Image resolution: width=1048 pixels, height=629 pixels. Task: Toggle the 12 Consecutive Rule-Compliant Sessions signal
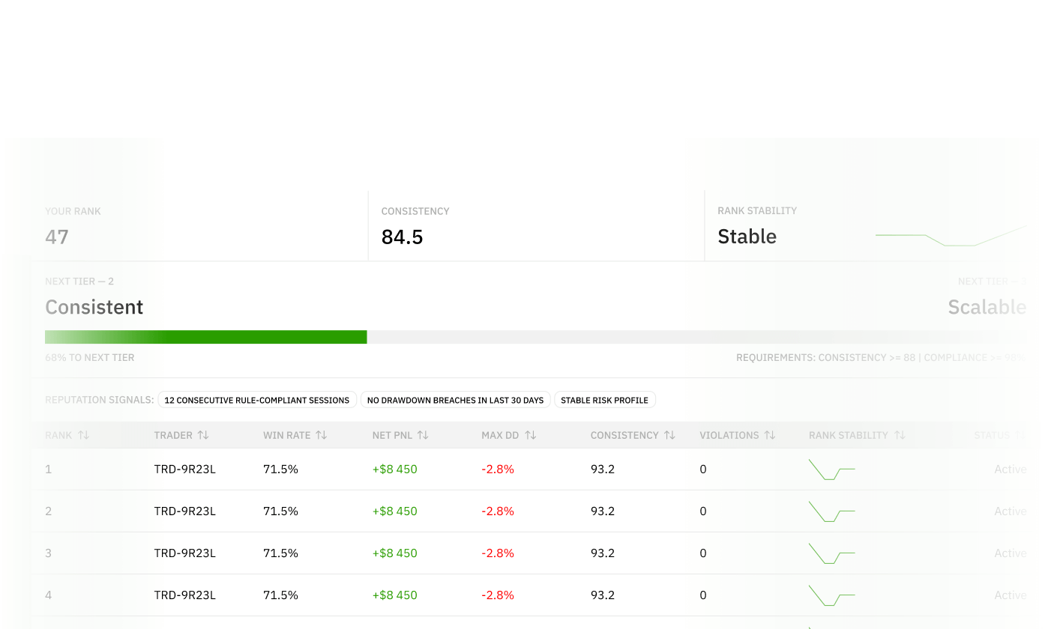point(257,399)
